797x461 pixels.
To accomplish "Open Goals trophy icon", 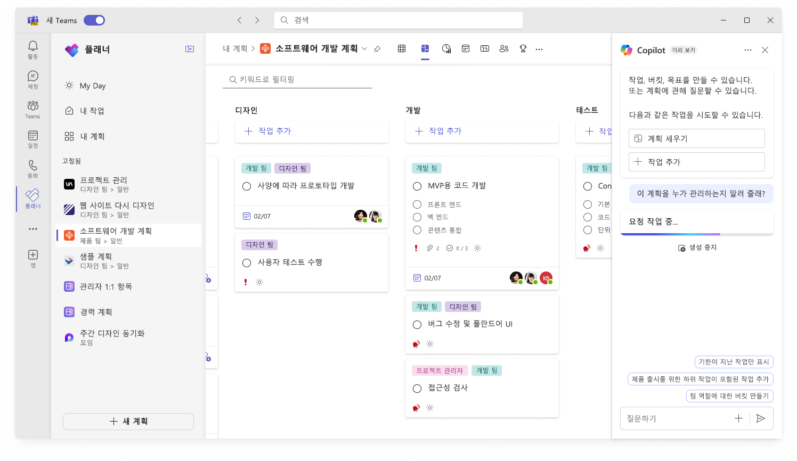I will point(523,48).
